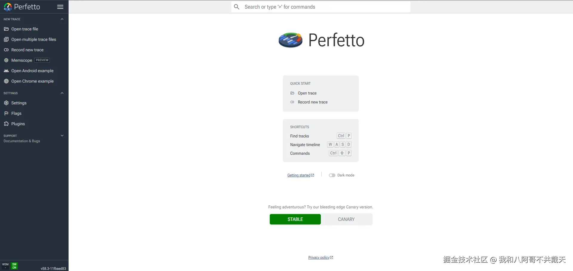This screenshot has height=271, width=573.
Task: Click the version label v58.3-11fbaed83
Action: pyautogui.click(x=53, y=269)
